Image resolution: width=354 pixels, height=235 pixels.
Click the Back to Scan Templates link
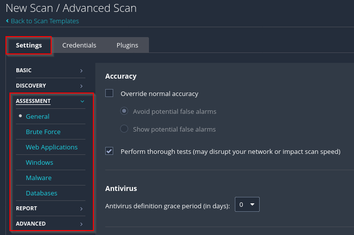pos(45,21)
